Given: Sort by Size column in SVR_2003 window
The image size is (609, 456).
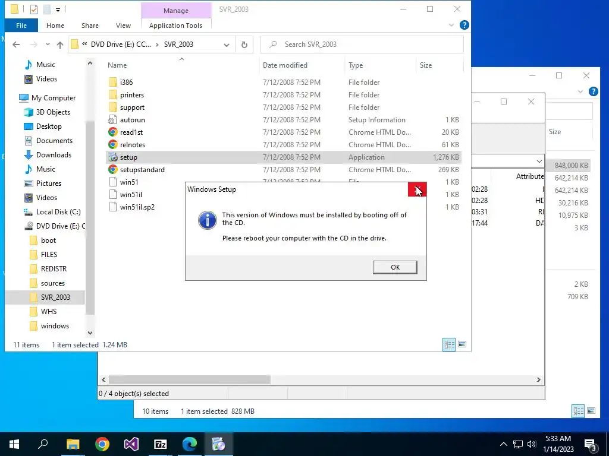Looking at the screenshot, I should click(426, 65).
